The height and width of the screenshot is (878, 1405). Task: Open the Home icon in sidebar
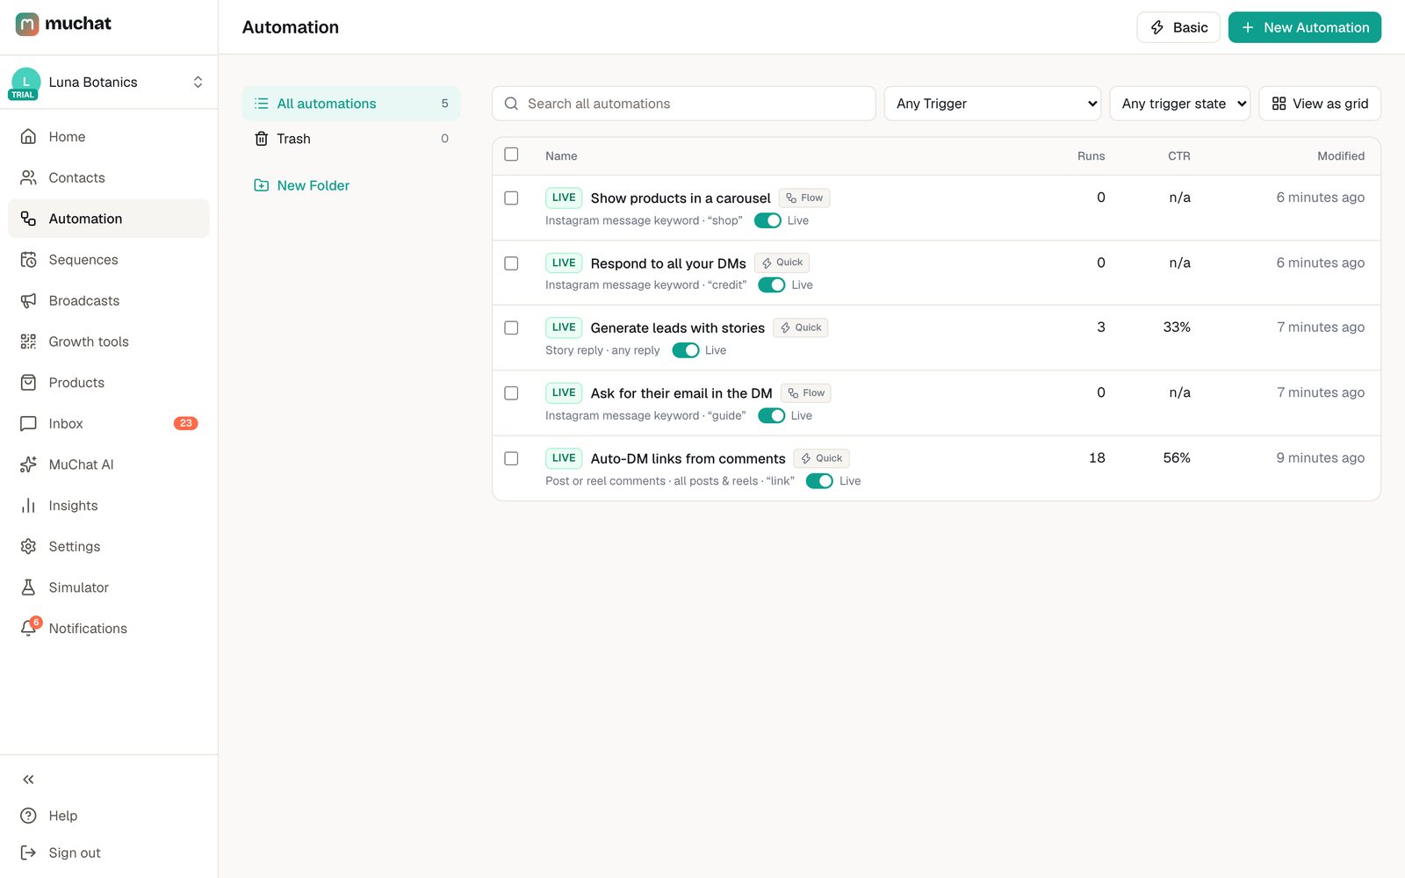coord(28,137)
